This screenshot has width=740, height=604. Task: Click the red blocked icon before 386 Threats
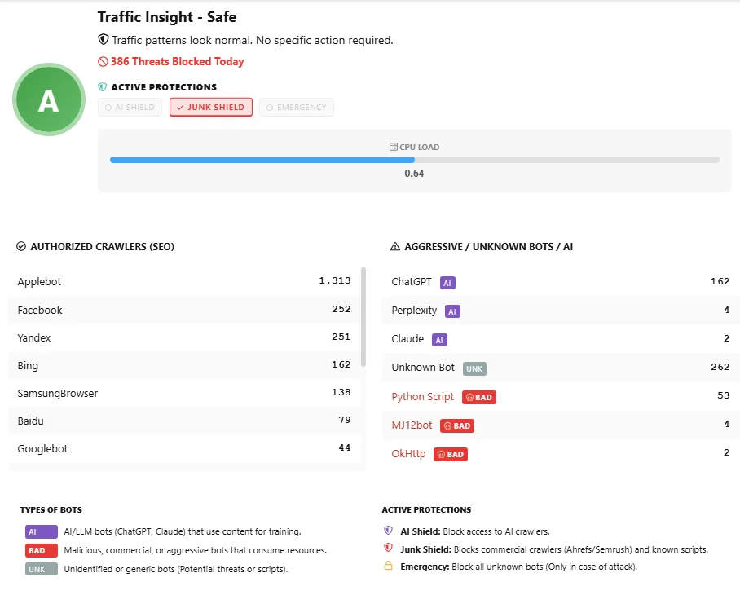click(103, 61)
